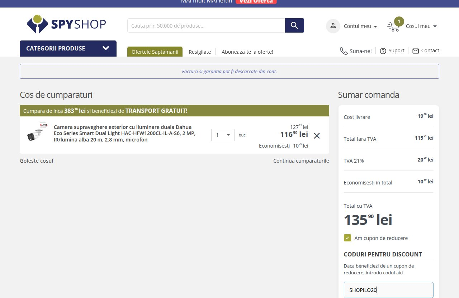This screenshot has height=298, width=459.
Task: Expand the Categorii Produse menu
Action: click(x=68, y=48)
